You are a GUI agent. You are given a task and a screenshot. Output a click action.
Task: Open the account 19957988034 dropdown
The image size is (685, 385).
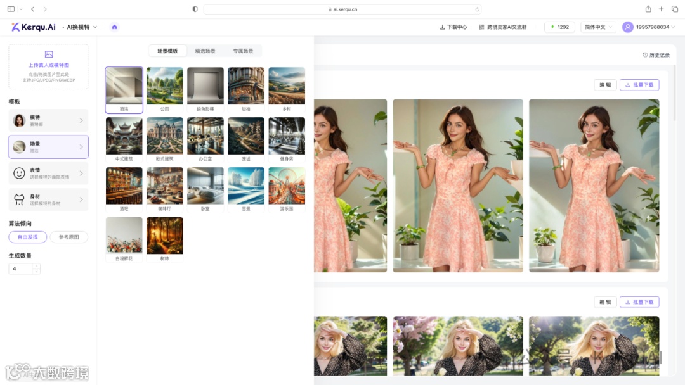[x=655, y=27]
